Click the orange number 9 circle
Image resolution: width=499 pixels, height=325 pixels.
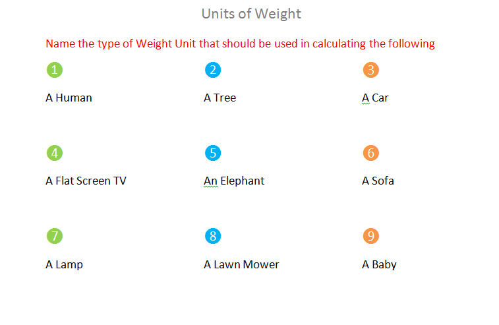pos(370,236)
